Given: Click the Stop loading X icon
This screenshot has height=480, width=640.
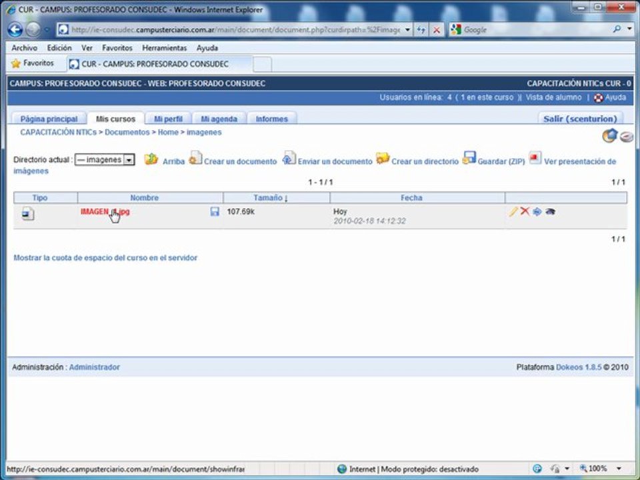Looking at the screenshot, I should (436, 30).
